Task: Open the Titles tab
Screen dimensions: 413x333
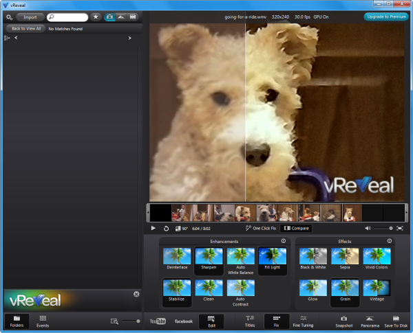Action: 250,320
